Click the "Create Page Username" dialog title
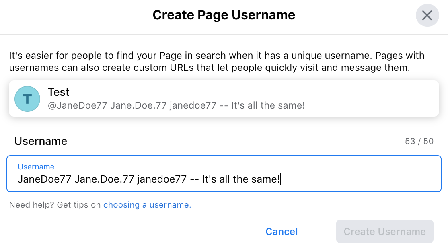The height and width of the screenshot is (251, 448). coord(224,15)
